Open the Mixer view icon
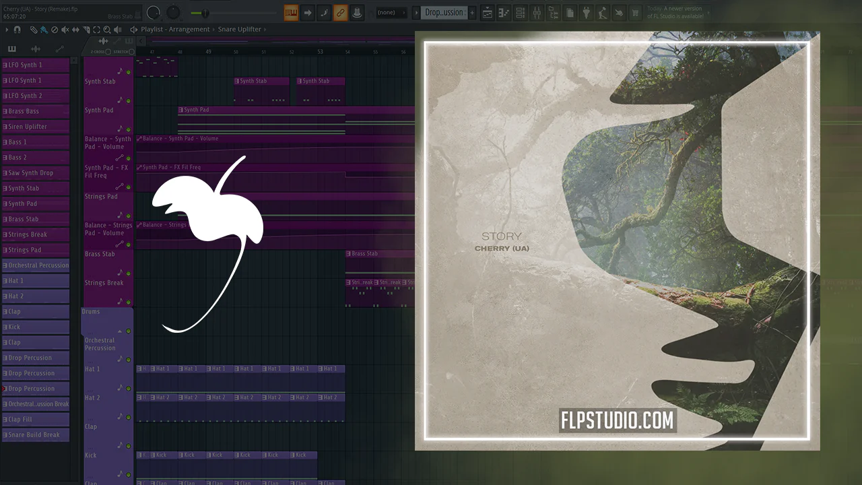Image resolution: width=862 pixels, height=485 pixels. [x=537, y=12]
